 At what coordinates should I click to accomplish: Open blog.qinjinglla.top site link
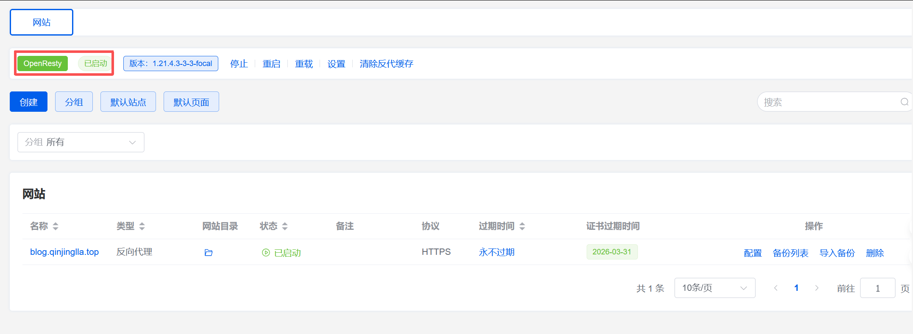64,252
